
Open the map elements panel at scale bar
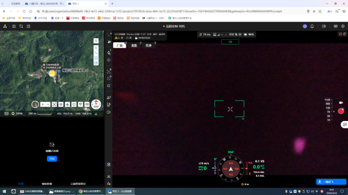click(x=6, y=114)
